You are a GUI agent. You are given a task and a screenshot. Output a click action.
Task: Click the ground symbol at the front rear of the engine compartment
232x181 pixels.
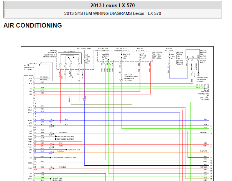click(x=198, y=74)
